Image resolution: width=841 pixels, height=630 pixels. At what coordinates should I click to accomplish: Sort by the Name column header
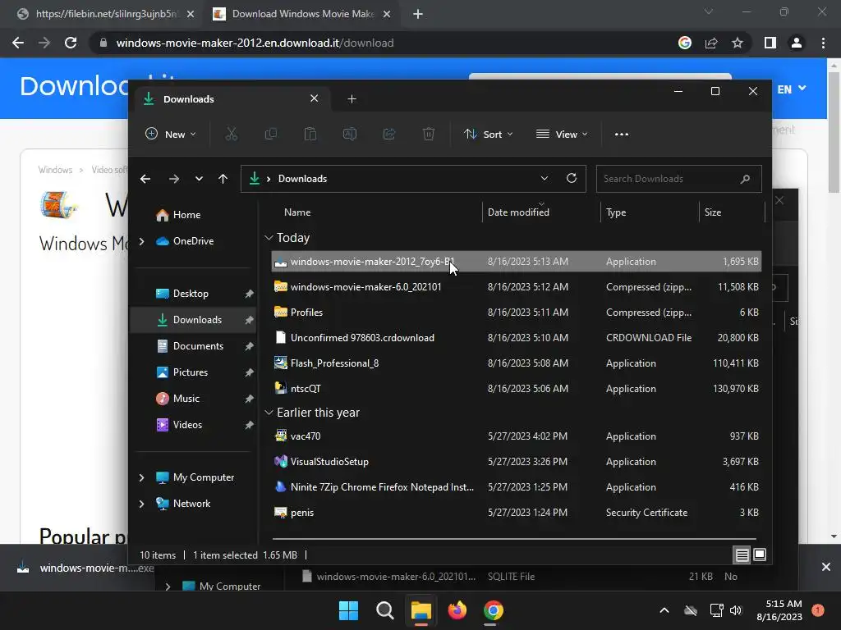tap(297, 212)
